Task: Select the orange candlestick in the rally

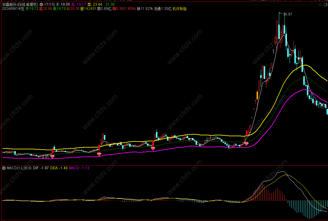Action: pyautogui.click(x=257, y=95)
